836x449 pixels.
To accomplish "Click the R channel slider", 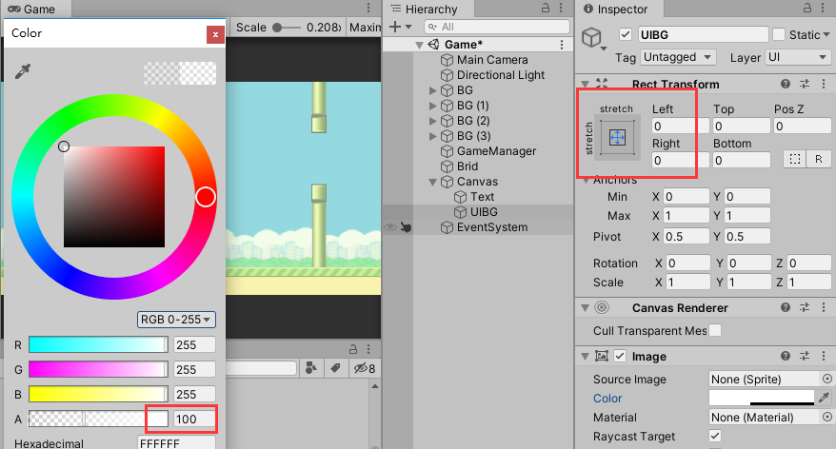I will pyautogui.click(x=99, y=344).
